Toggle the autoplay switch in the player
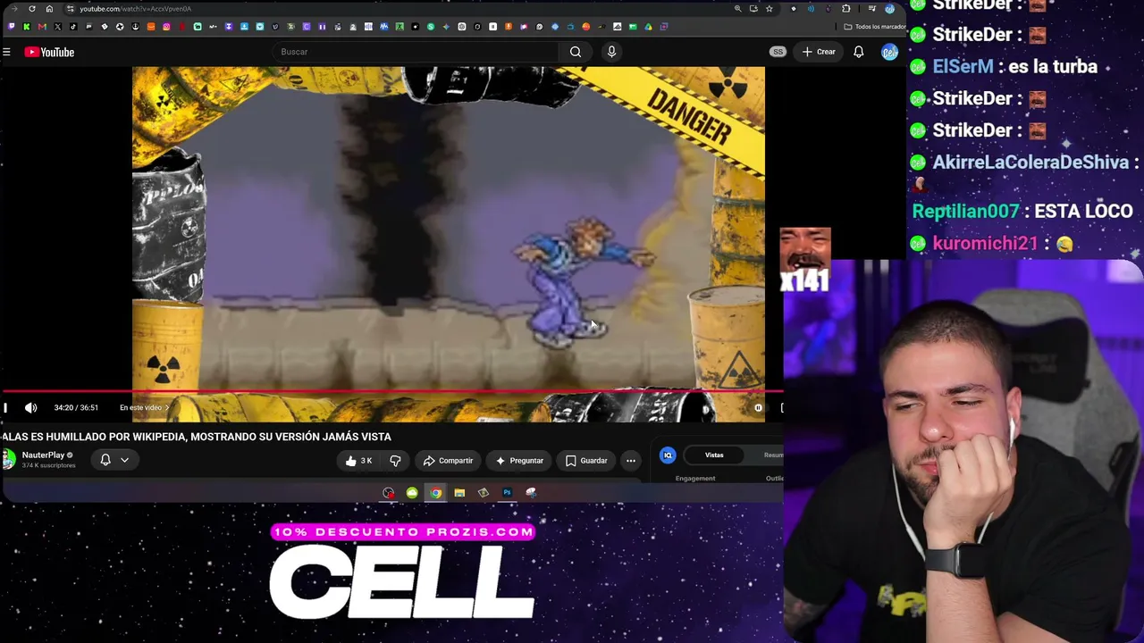 pyautogui.click(x=758, y=408)
